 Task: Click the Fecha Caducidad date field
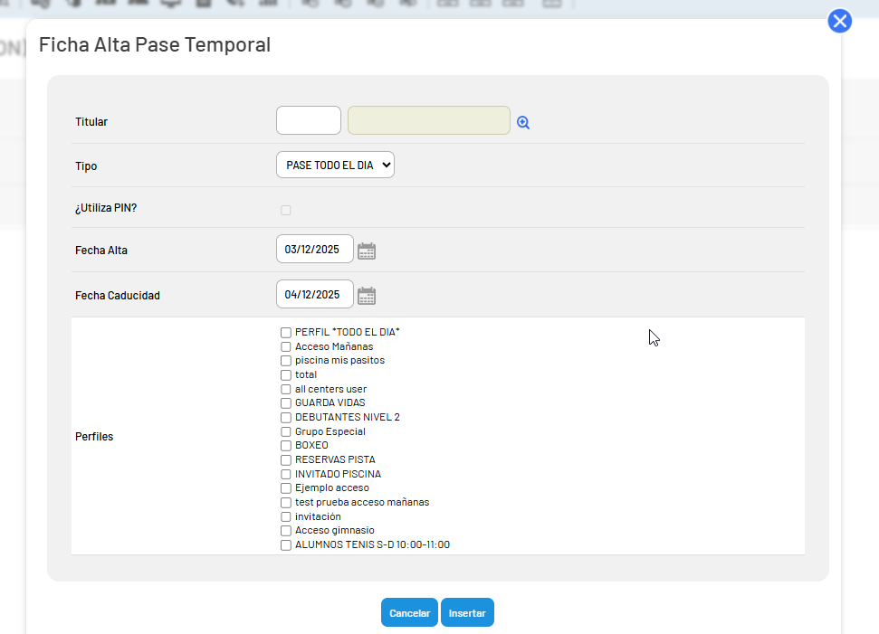314,294
